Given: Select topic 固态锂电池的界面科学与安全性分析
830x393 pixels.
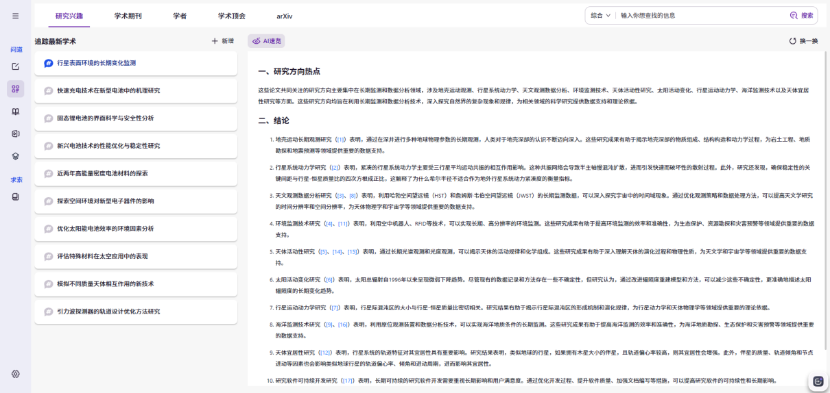Looking at the screenshot, I should coord(136,118).
